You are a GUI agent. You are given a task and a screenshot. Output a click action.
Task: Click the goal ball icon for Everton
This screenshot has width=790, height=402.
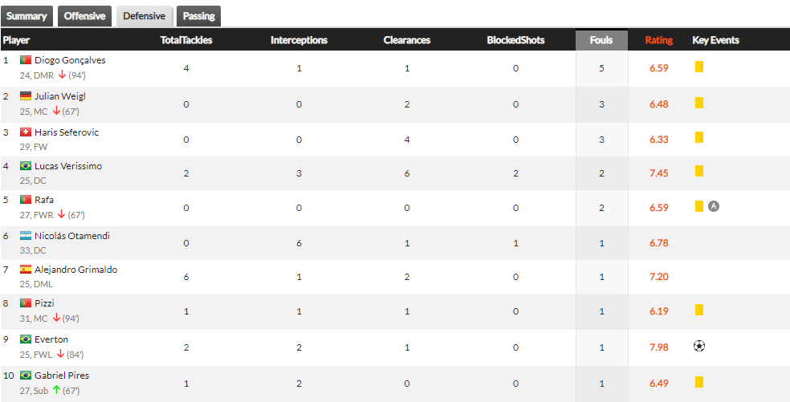[x=698, y=346]
